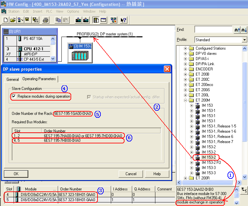Screen dimensions: 248x206
Task: Toggle the hardware catalog toolbar icon
Action: pyautogui.click(x=96, y=20)
